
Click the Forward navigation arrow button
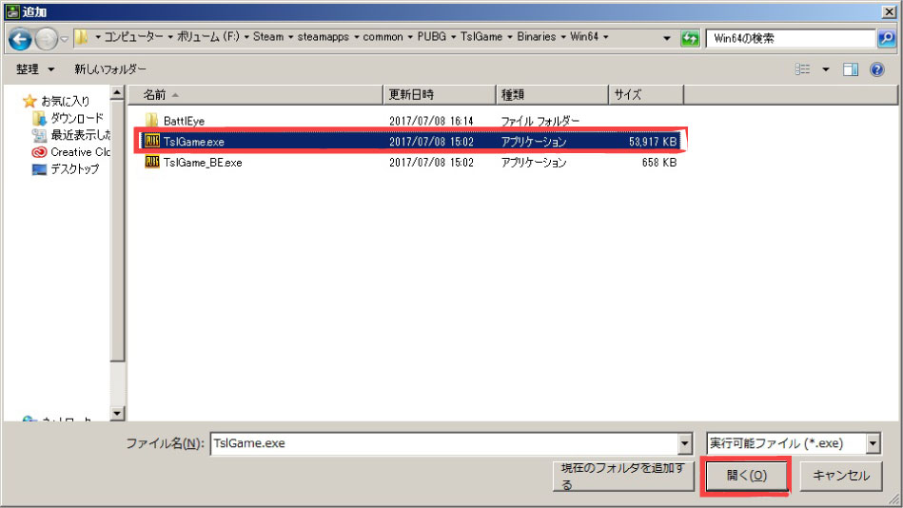tap(46, 39)
